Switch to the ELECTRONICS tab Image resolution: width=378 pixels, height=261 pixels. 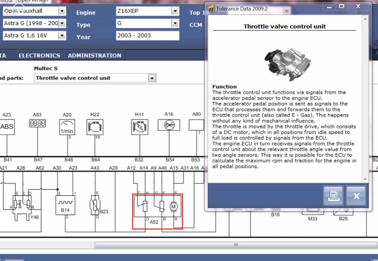point(39,56)
